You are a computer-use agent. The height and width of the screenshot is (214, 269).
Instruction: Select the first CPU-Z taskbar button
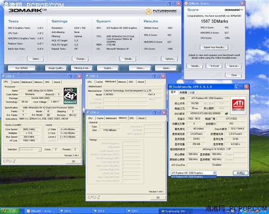74,211
